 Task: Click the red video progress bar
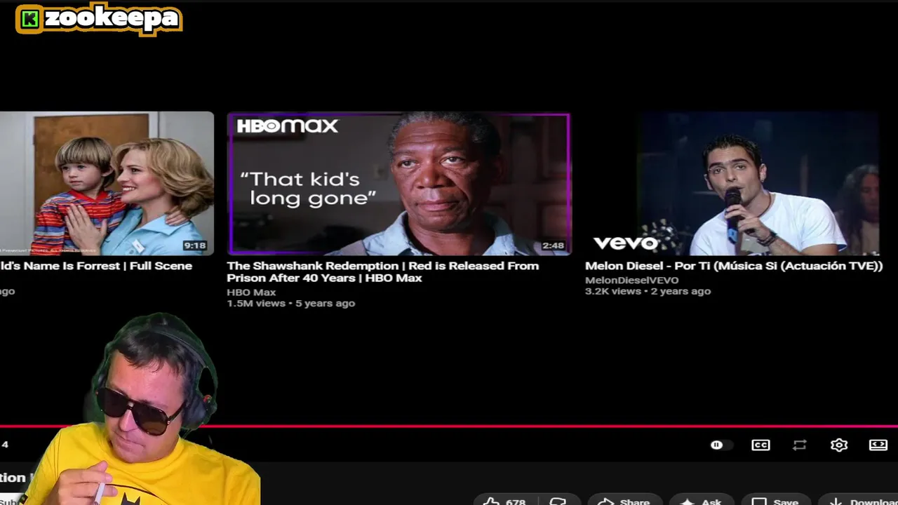449,426
